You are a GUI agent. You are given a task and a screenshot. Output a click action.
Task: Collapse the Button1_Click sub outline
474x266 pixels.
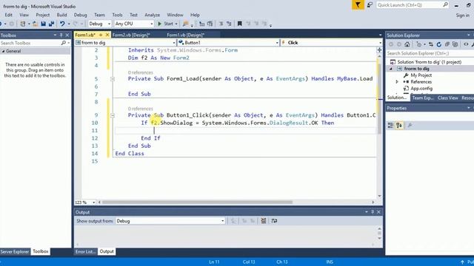pyautogui.click(x=113, y=115)
